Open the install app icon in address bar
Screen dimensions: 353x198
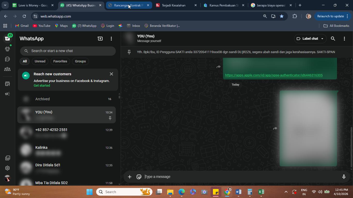point(273,16)
